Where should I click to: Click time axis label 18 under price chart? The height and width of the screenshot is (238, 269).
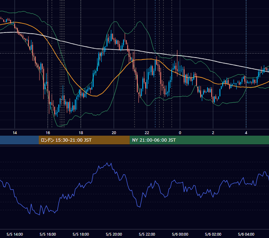click(81, 133)
